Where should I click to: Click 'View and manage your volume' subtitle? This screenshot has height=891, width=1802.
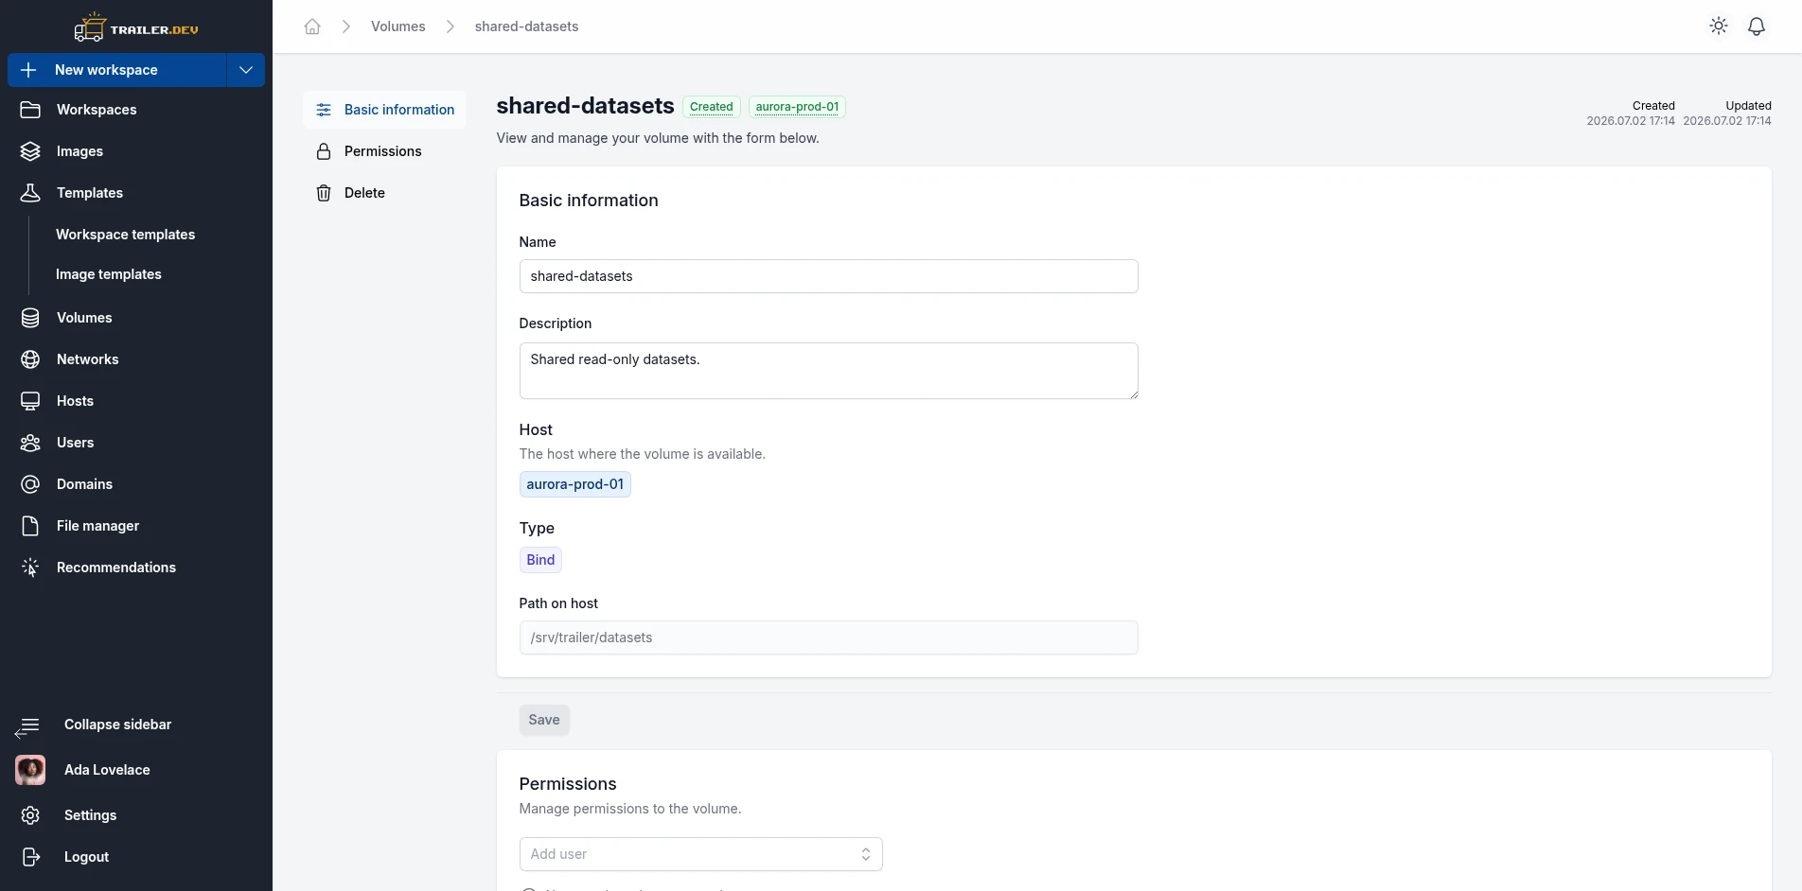click(658, 138)
